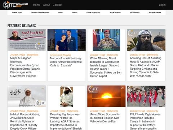Select the Domestic Violent Extremism tab
The width and height of the screenshot is (173, 130).
click(x=40, y=12)
